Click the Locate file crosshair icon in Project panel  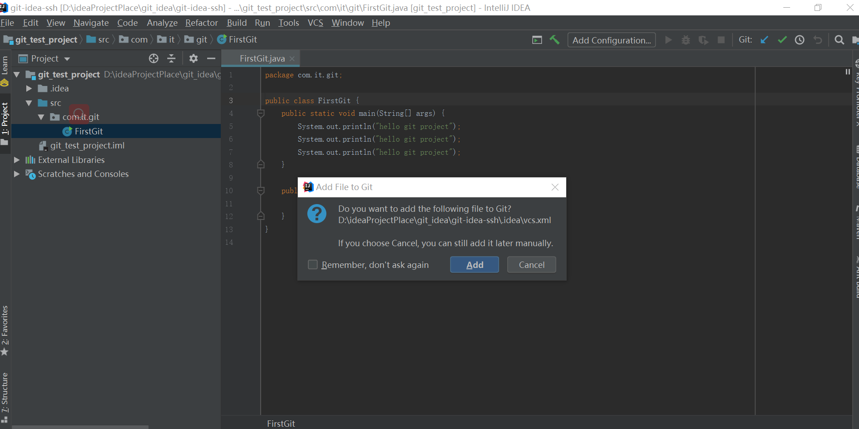[154, 58]
